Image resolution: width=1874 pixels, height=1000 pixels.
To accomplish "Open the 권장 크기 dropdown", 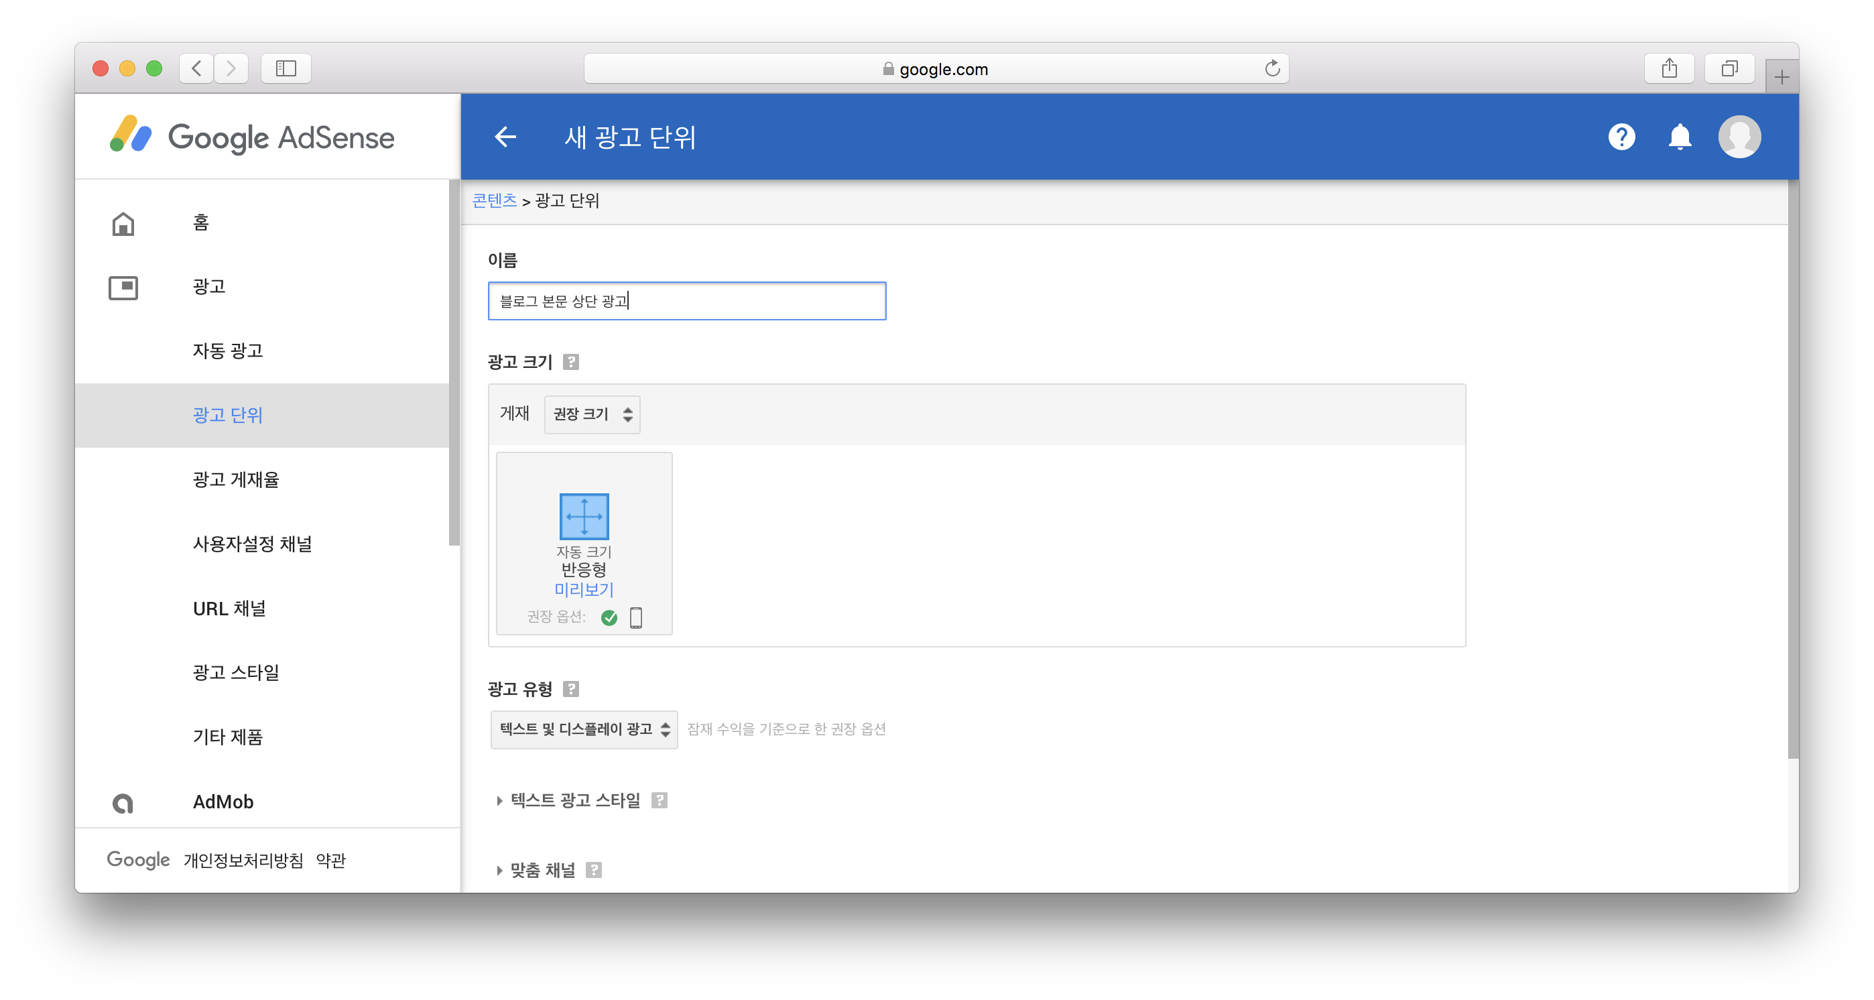I will pos(592,415).
